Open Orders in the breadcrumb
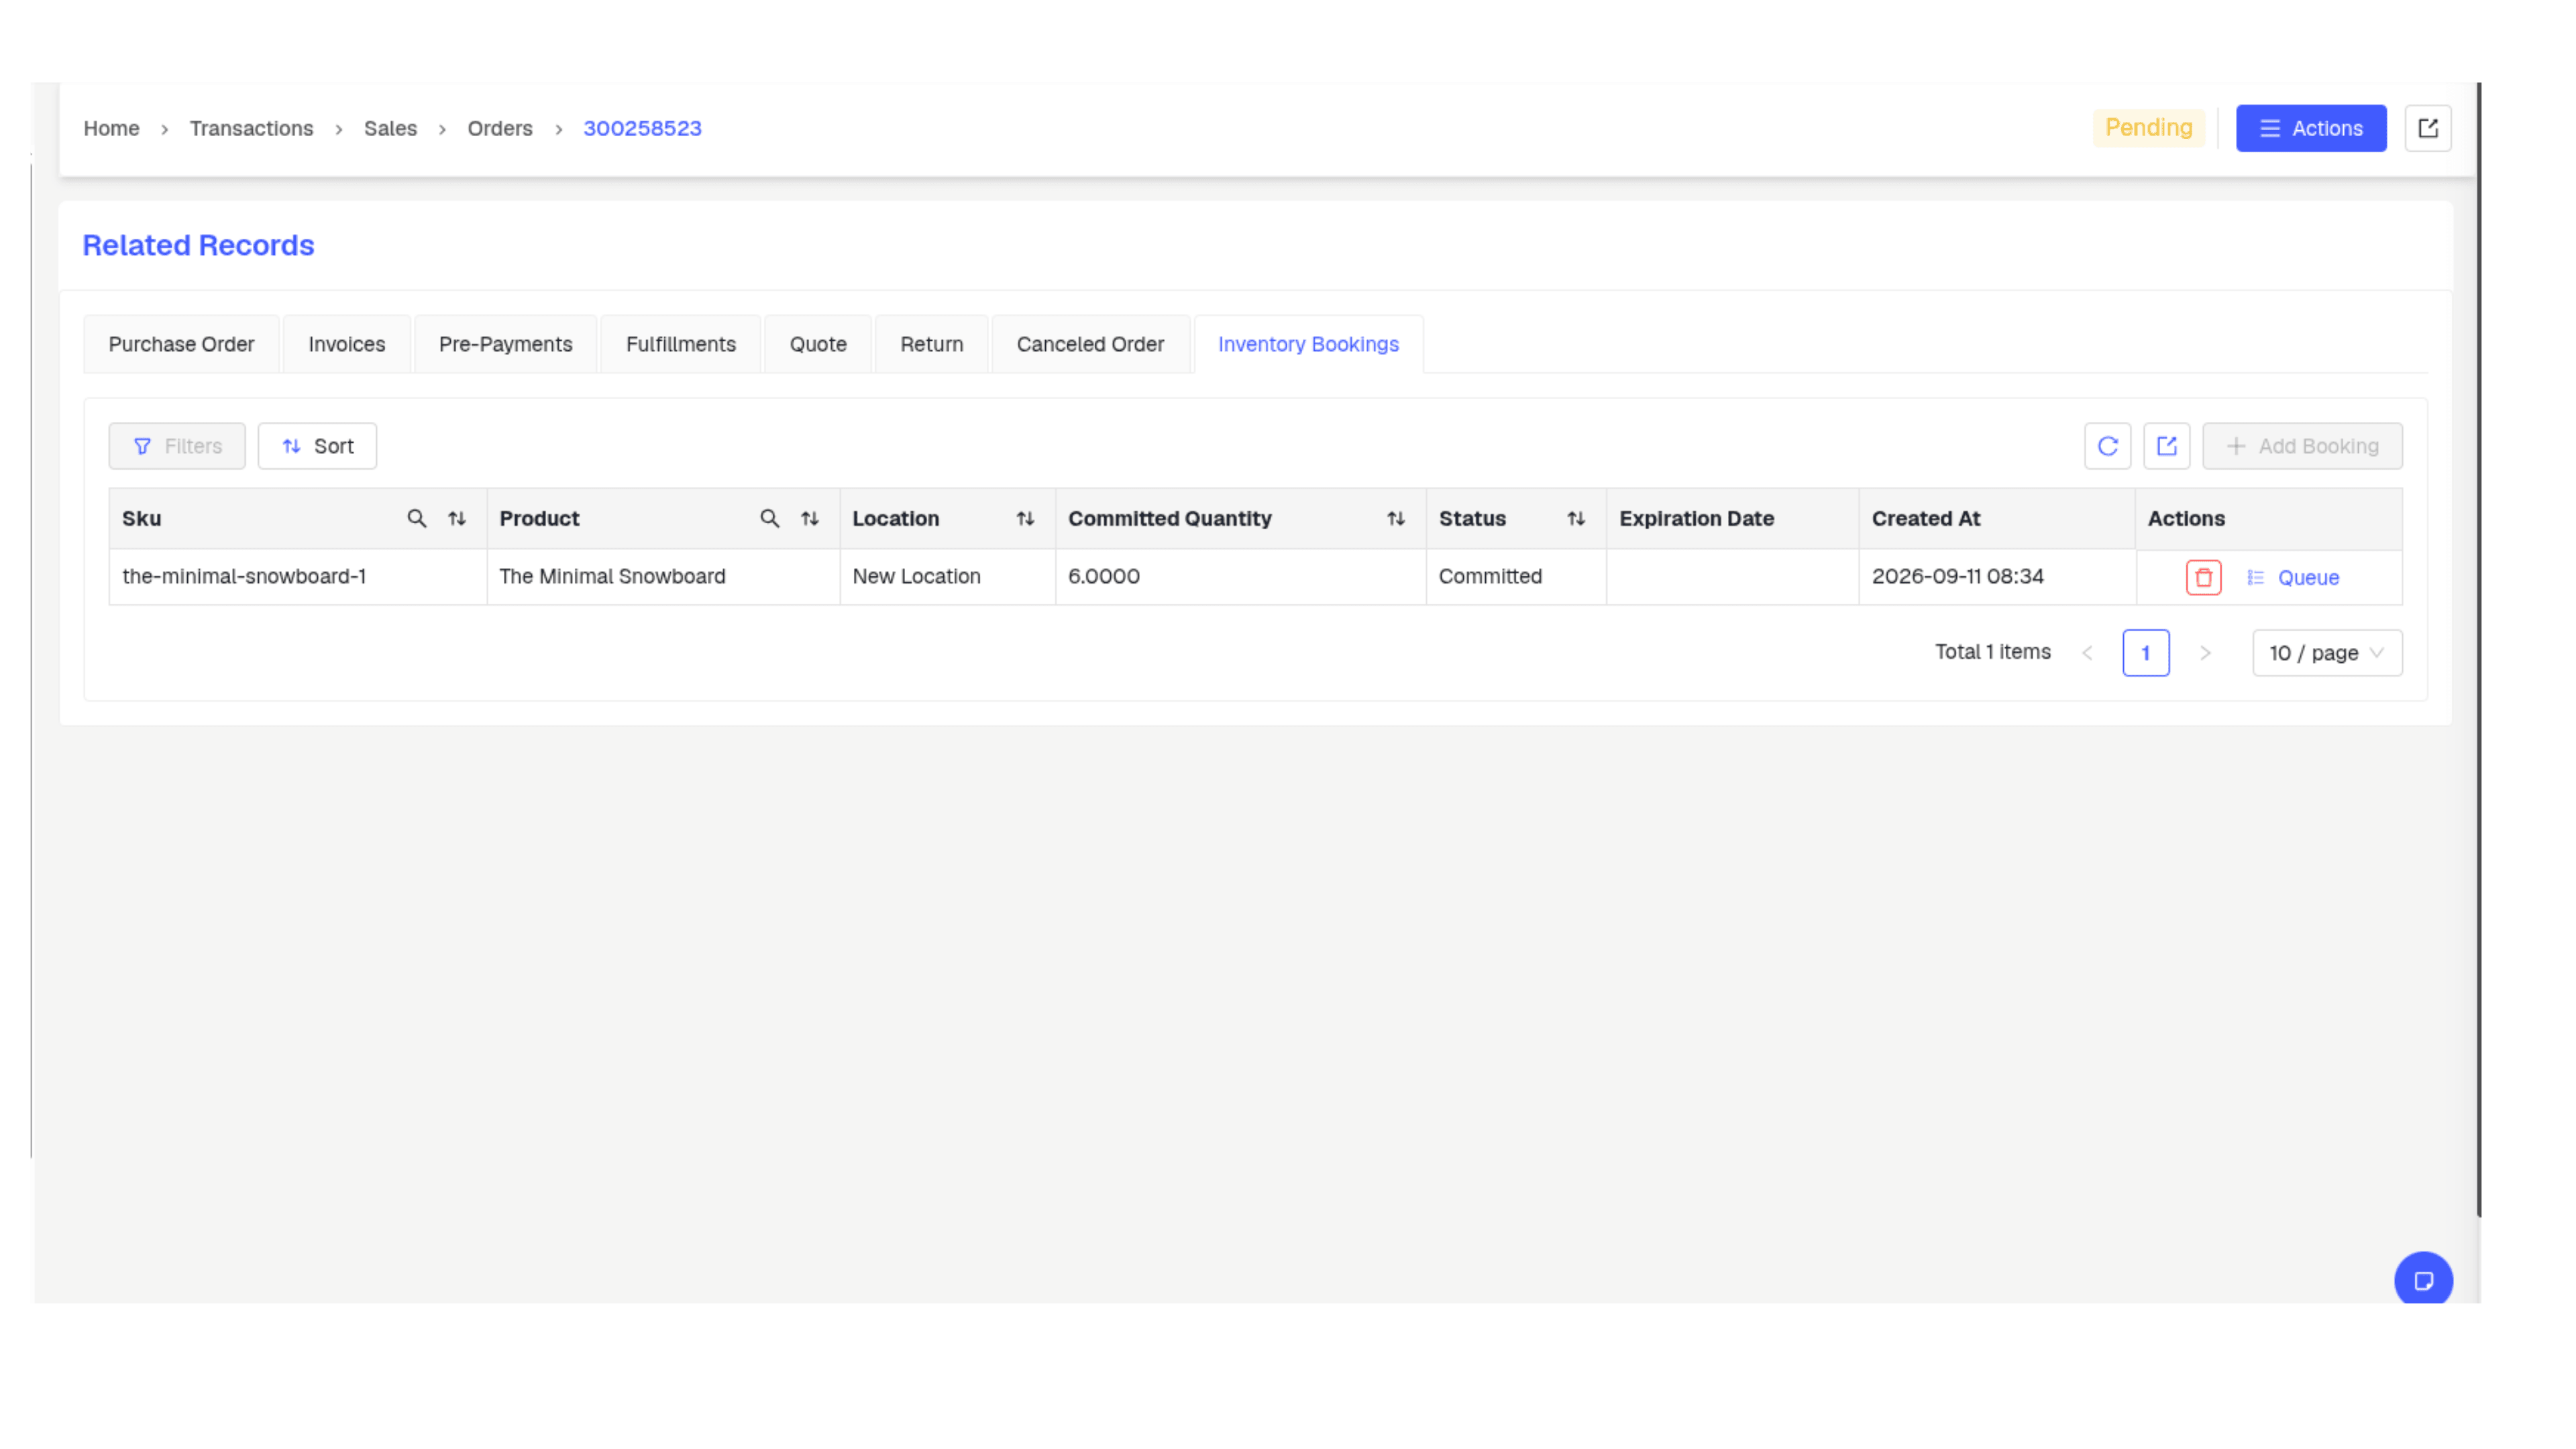The width and height of the screenshot is (2576, 1449). coord(499,128)
